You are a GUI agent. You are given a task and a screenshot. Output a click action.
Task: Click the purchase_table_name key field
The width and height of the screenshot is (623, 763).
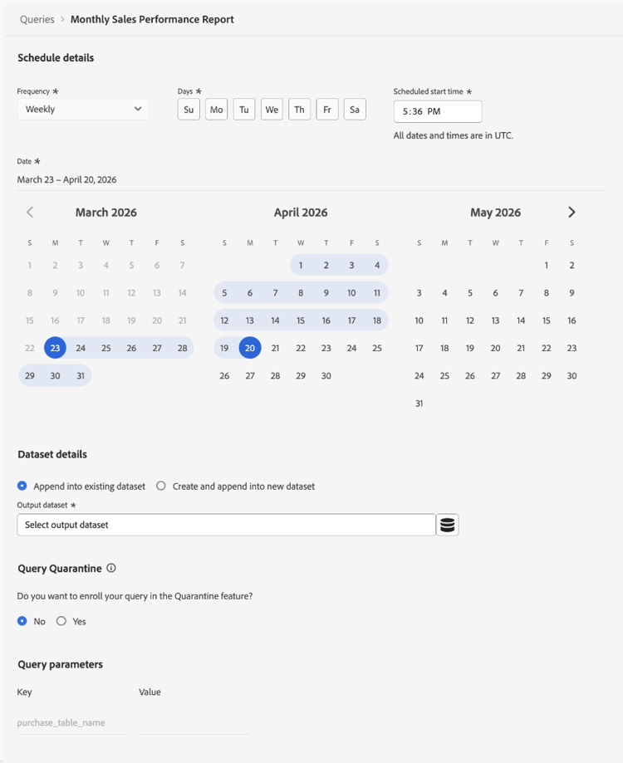point(72,722)
